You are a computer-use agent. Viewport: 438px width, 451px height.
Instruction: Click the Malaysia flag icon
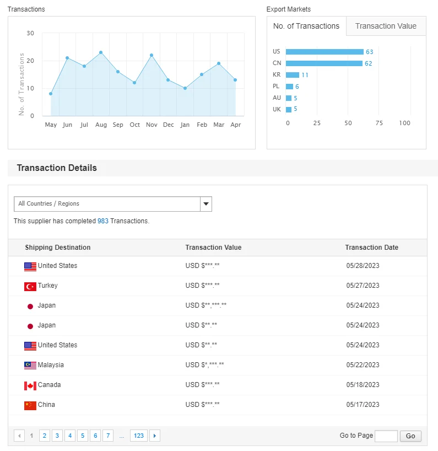(30, 366)
